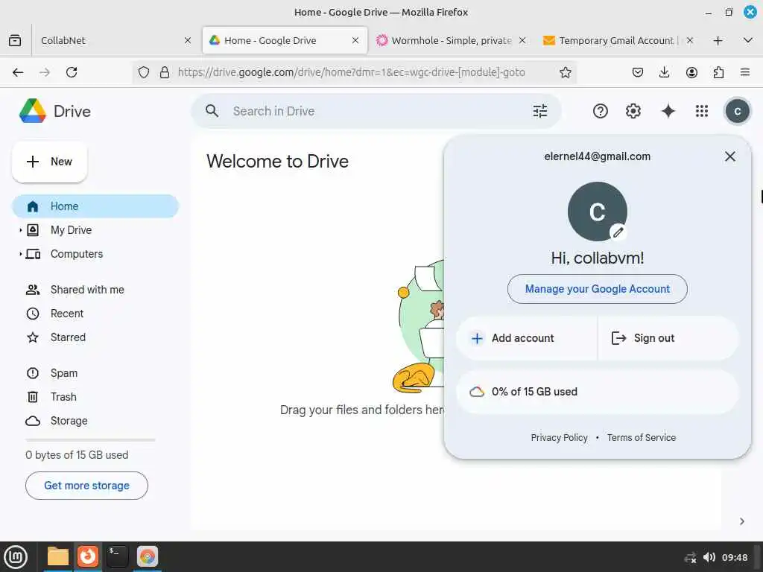Open Firefox extensions puzzle icon

click(718, 72)
